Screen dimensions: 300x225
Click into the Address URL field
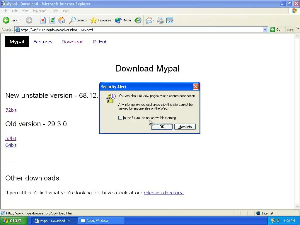(x=142, y=30)
